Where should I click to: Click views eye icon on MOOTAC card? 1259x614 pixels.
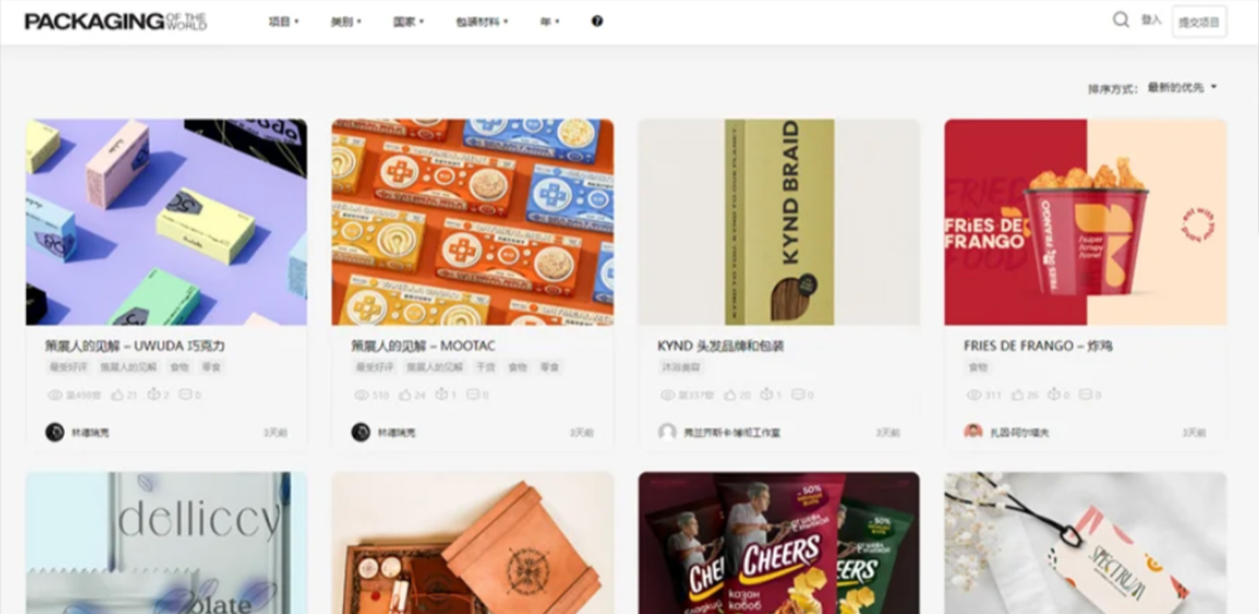click(361, 395)
